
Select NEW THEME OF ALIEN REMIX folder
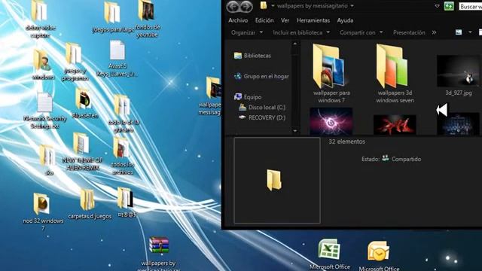(81, 152)
